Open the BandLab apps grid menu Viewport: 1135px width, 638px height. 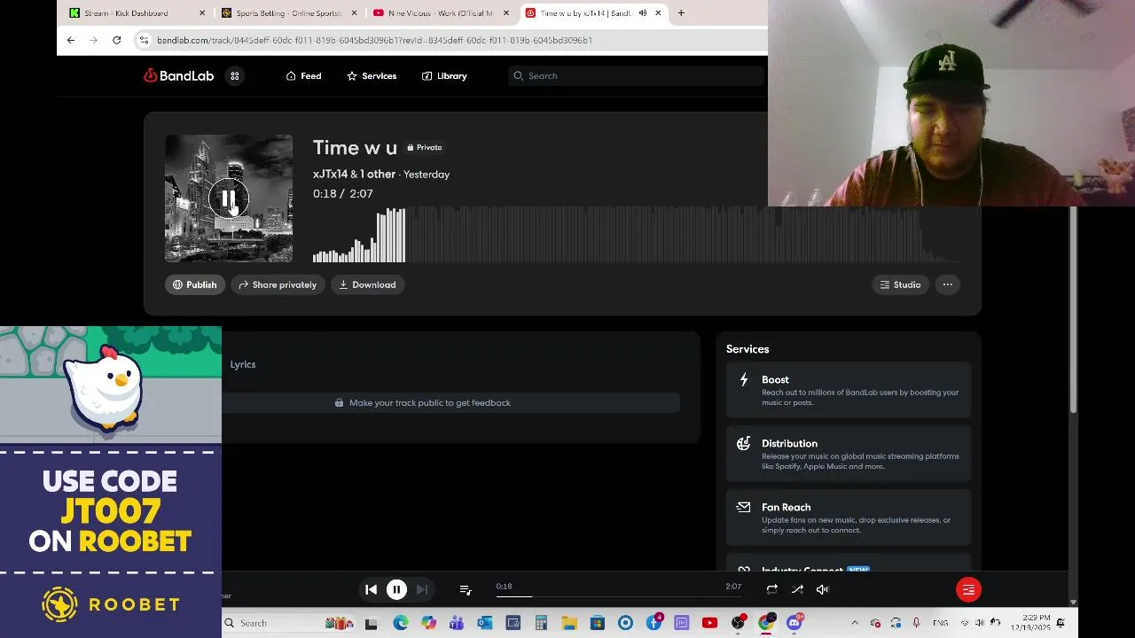pyautogui.click(x=235, y=76)
